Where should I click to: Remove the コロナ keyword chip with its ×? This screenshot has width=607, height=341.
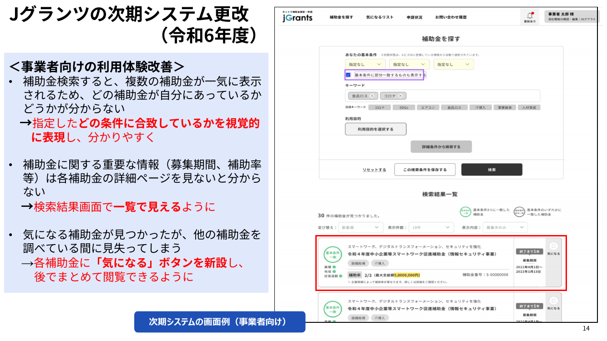pos(400,96)
